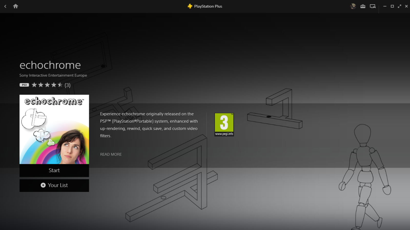This screenshot has height=230, width=410.
Task: Maximize the PlayStation Plus window
Action: pyautogui.click(x=392, y=6)
